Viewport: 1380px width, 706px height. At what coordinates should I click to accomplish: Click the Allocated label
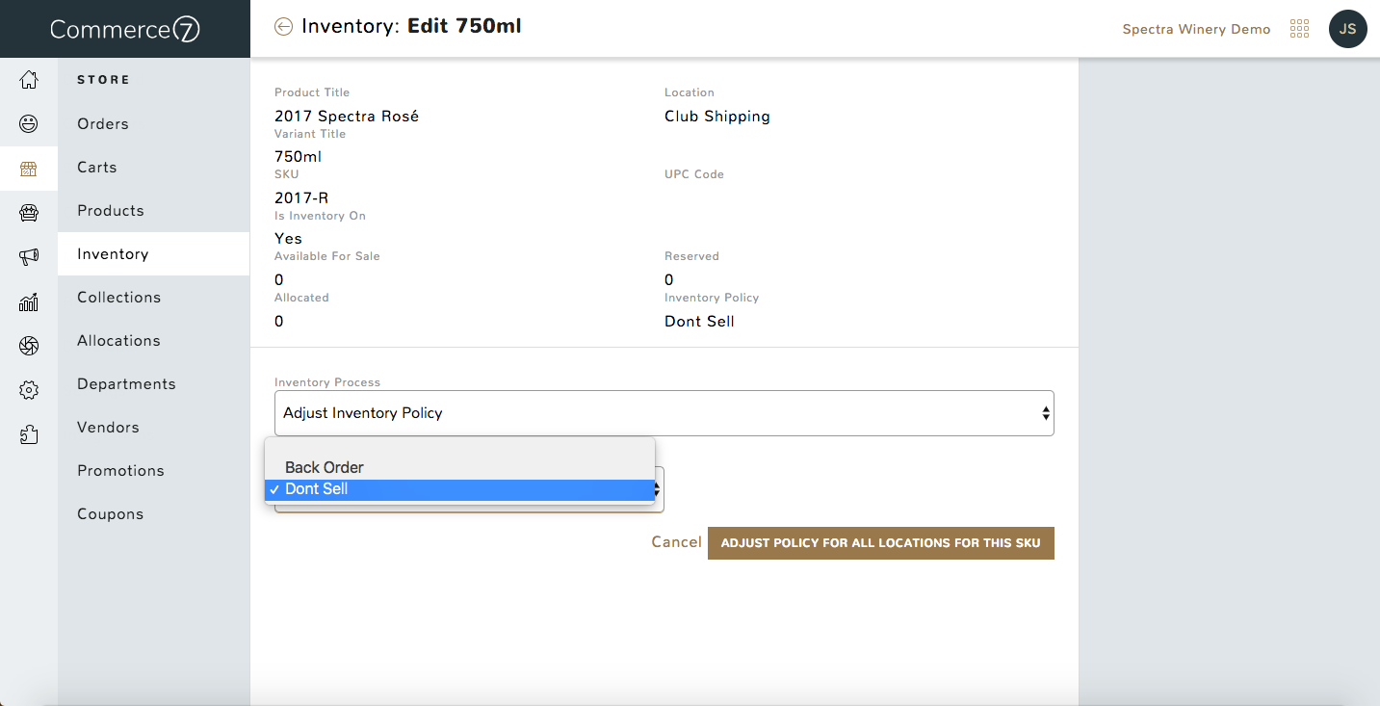pyautogui.click(x=301, y=298)
